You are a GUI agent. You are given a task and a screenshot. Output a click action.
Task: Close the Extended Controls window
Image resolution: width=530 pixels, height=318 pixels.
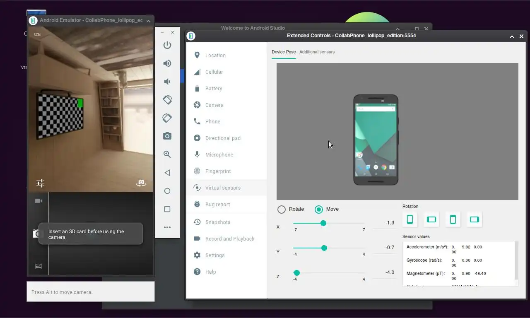[x=521, y=36]
